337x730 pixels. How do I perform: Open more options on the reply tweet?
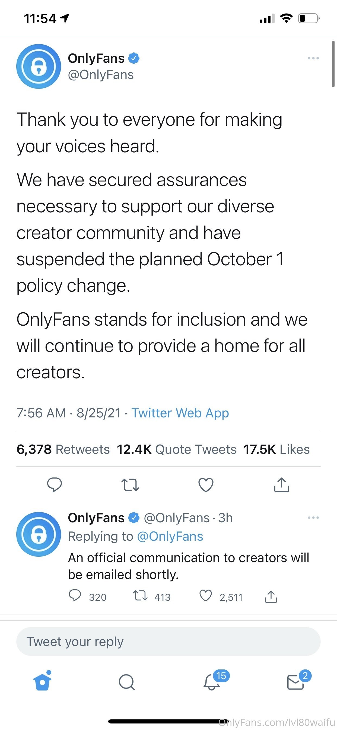(x=313, y=517)
